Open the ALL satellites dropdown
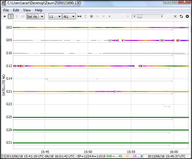Image resolution: width=192 pixels, height=159 pixels. coord(69,17)
